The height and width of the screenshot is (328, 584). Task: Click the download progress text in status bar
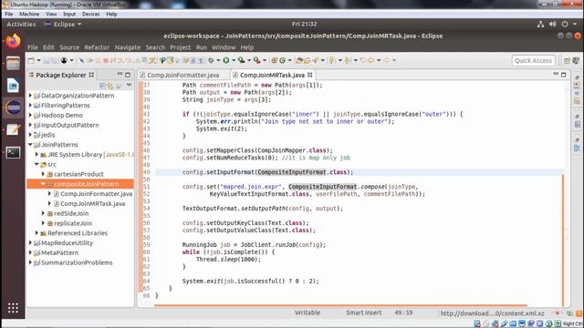point(492,313)
